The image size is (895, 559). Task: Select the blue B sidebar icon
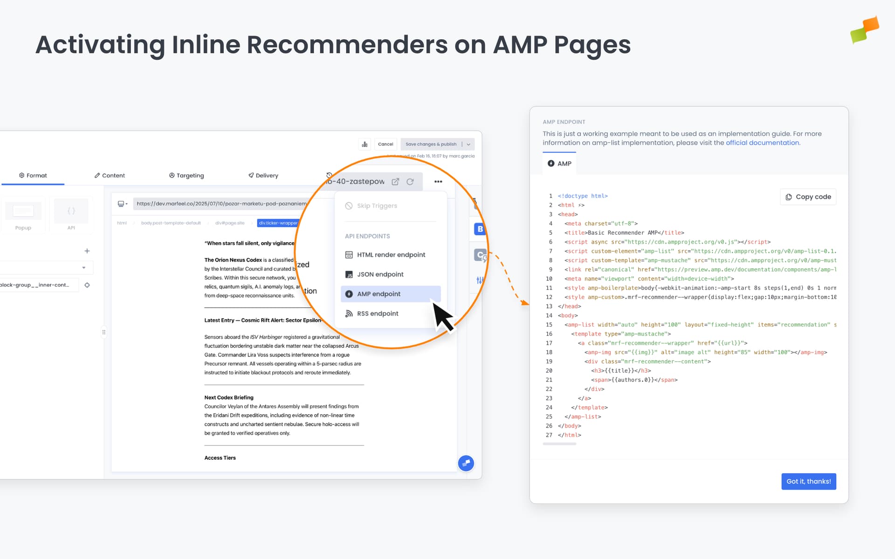(480, 229)
